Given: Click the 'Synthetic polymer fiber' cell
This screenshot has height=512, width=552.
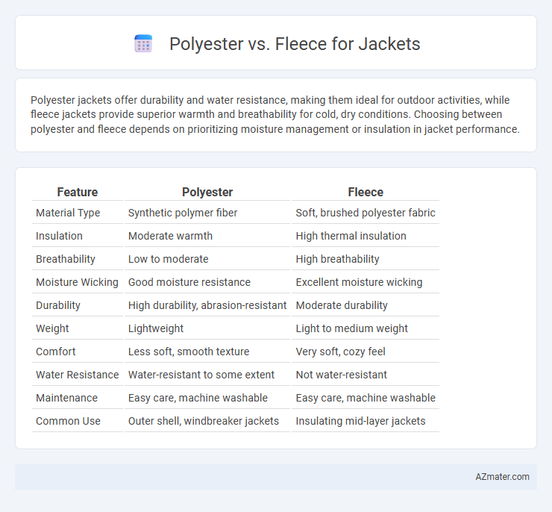Looking at the screenshot, I should pyautogui.click(x=183, y=213).
